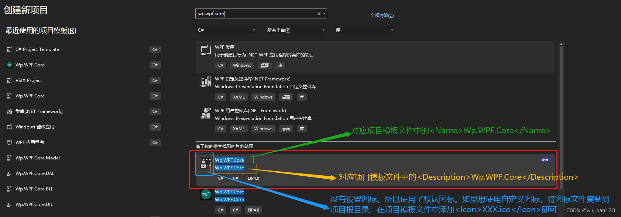Select the WPF 用户控件库(.NET Framework) title
The height and width of the screenshot is (217, 621).
coord(250,111)
